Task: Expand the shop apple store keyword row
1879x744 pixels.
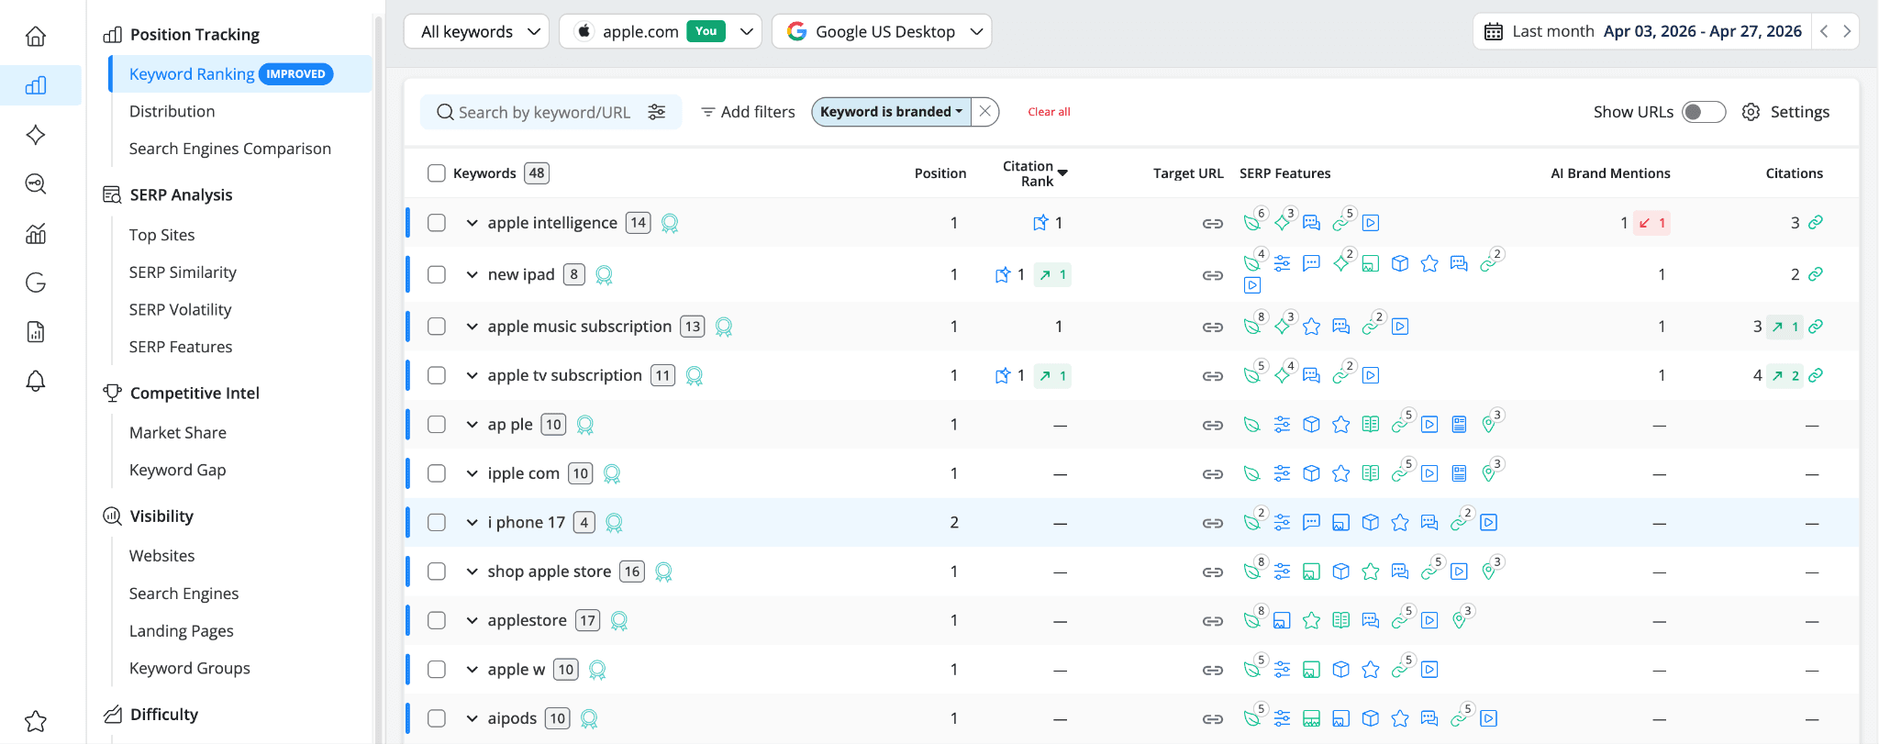Action: (x=472, y=572)
